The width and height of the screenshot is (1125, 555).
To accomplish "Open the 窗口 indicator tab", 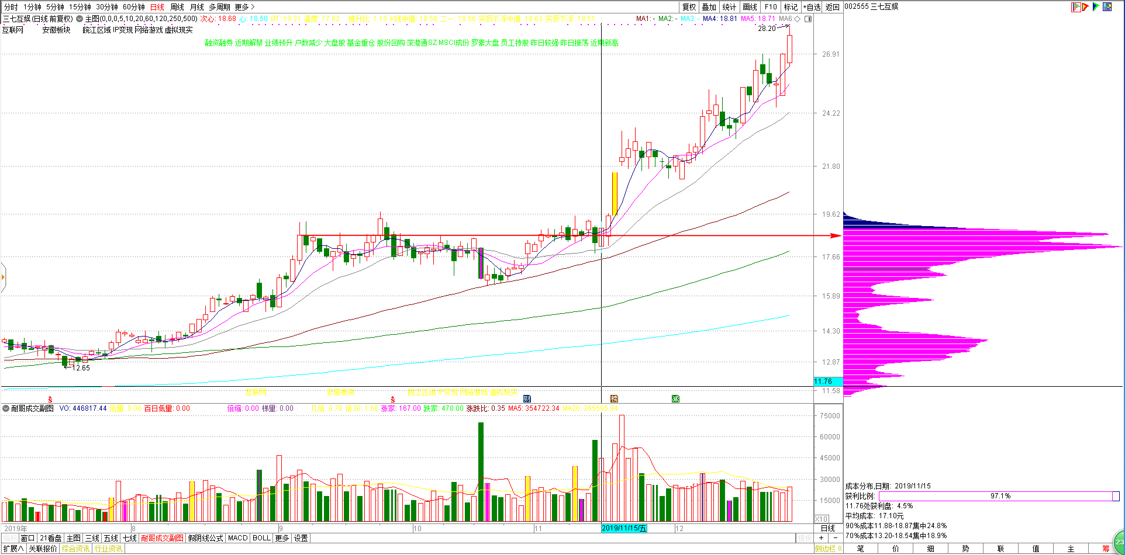I will tap(27, 538).
